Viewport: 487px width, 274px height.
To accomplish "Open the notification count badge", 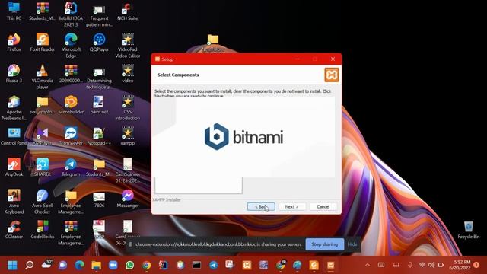I will point(476,265).
